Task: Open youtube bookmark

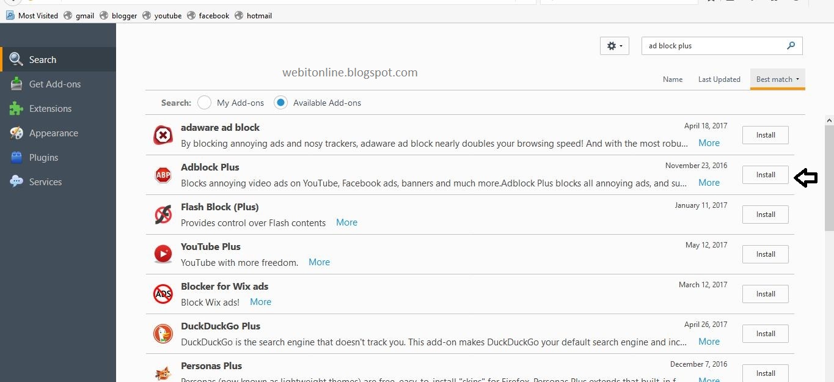Action: coord(162,15)
